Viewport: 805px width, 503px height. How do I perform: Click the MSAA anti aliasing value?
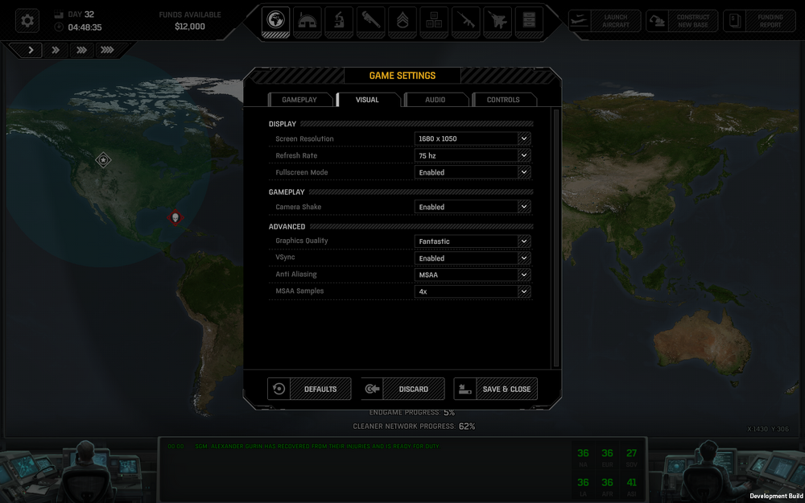point(428,275)
